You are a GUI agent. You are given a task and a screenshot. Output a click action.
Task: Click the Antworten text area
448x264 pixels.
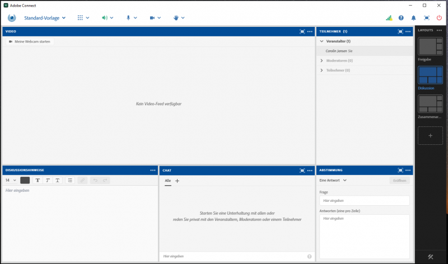point(365,237)
